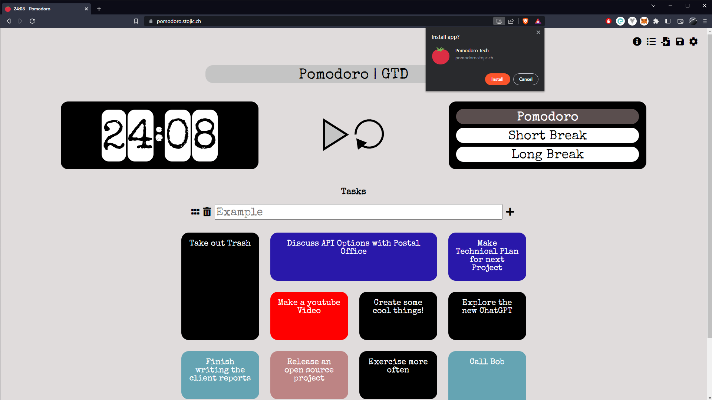This screenshot has height=400, width=712.
Task: Add a new task with the plus button
Action: [510, 211]
